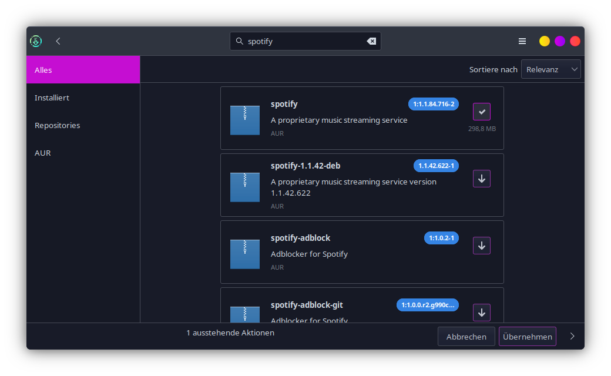Click version badge 1:1.0.0.r2.g990c...
Viewport: 611px width, 376px height.
point(428,305)
